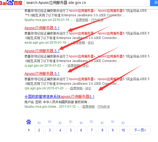Click 下一页> next page button

pyautogui.click(x=140, y=130)
